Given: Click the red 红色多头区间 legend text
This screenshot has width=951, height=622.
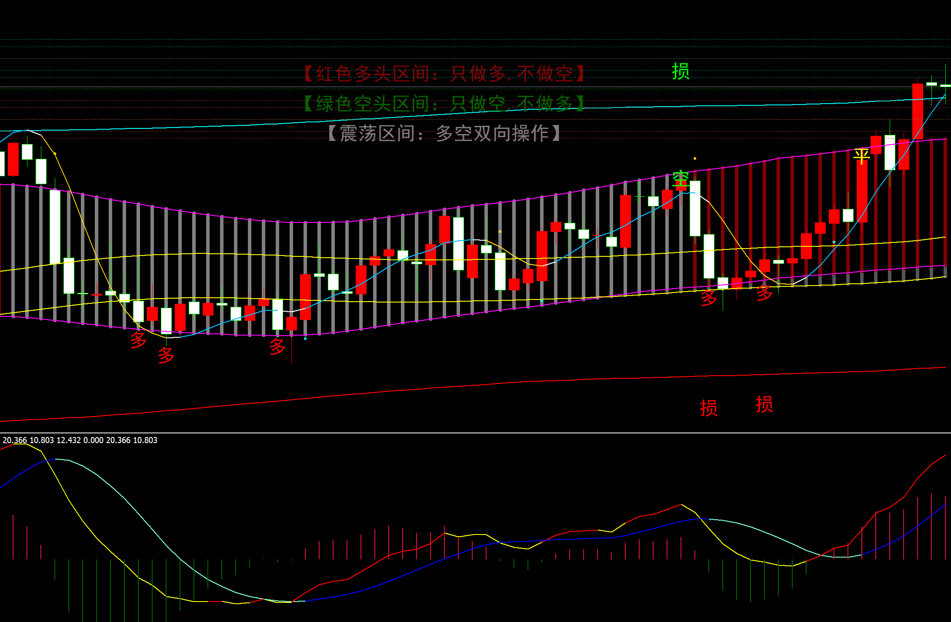Looking at the screenshot, I should [x=445, y=74].
